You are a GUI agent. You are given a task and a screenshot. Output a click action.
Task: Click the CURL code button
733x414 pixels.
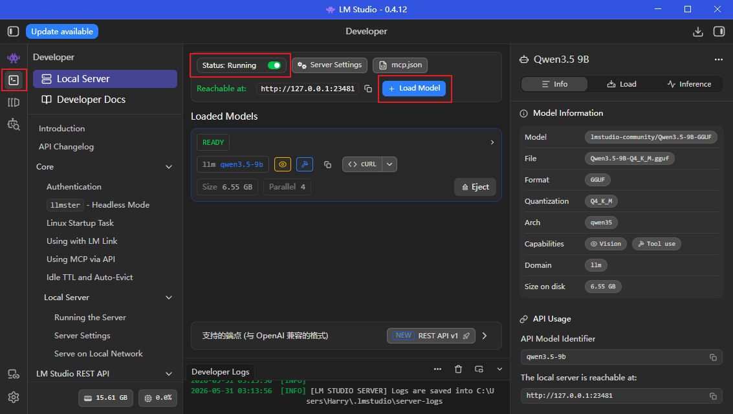click(x=362, y=164)
